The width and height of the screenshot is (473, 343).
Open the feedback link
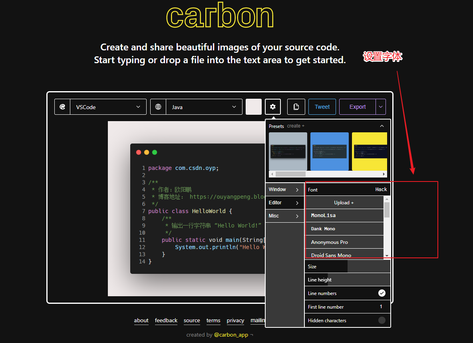tap(166, 320)
